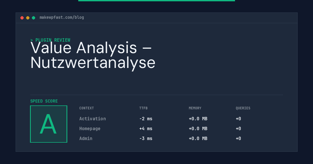Screen dimensions: 313x164
Task: Click Activation row '+0.0 MB' memory value
Action: [198, 119]
